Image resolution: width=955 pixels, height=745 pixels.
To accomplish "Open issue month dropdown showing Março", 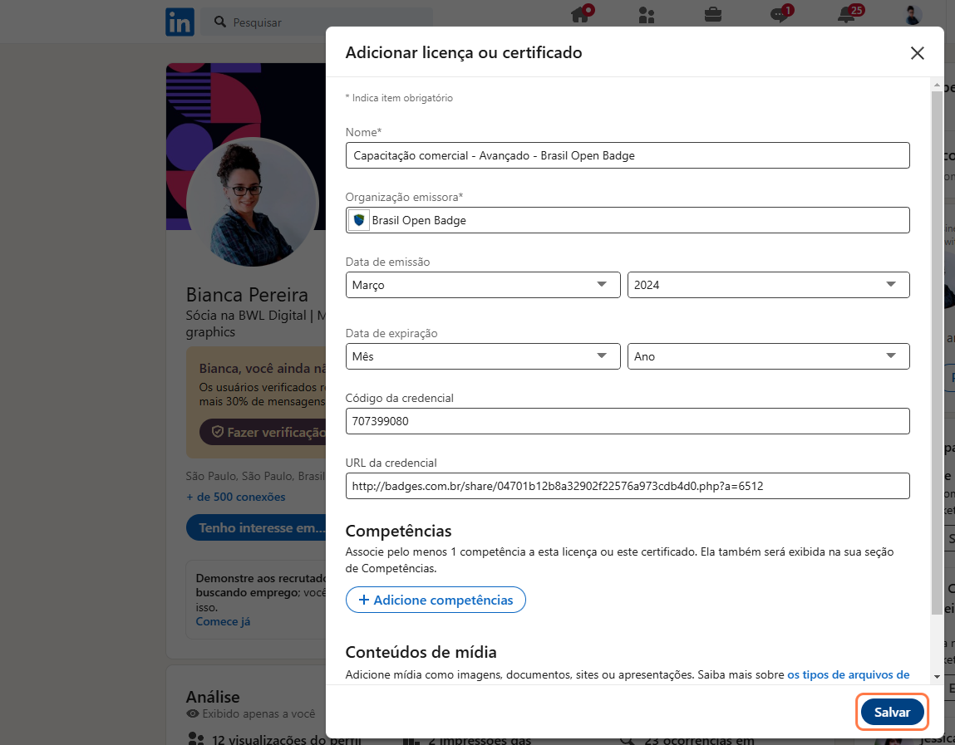I will tap(483, 285).
